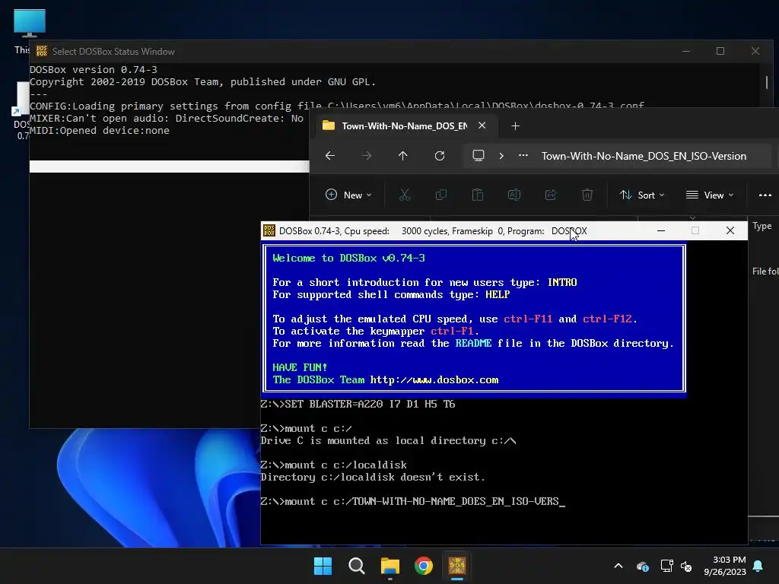
Task: Expand the address bar breadcrumb chevron
Action: click(501, 156)
